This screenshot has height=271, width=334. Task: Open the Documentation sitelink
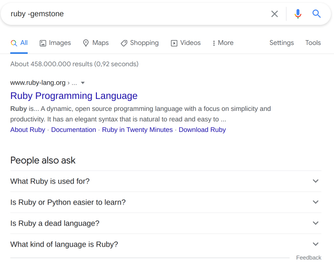coord(73,130)
